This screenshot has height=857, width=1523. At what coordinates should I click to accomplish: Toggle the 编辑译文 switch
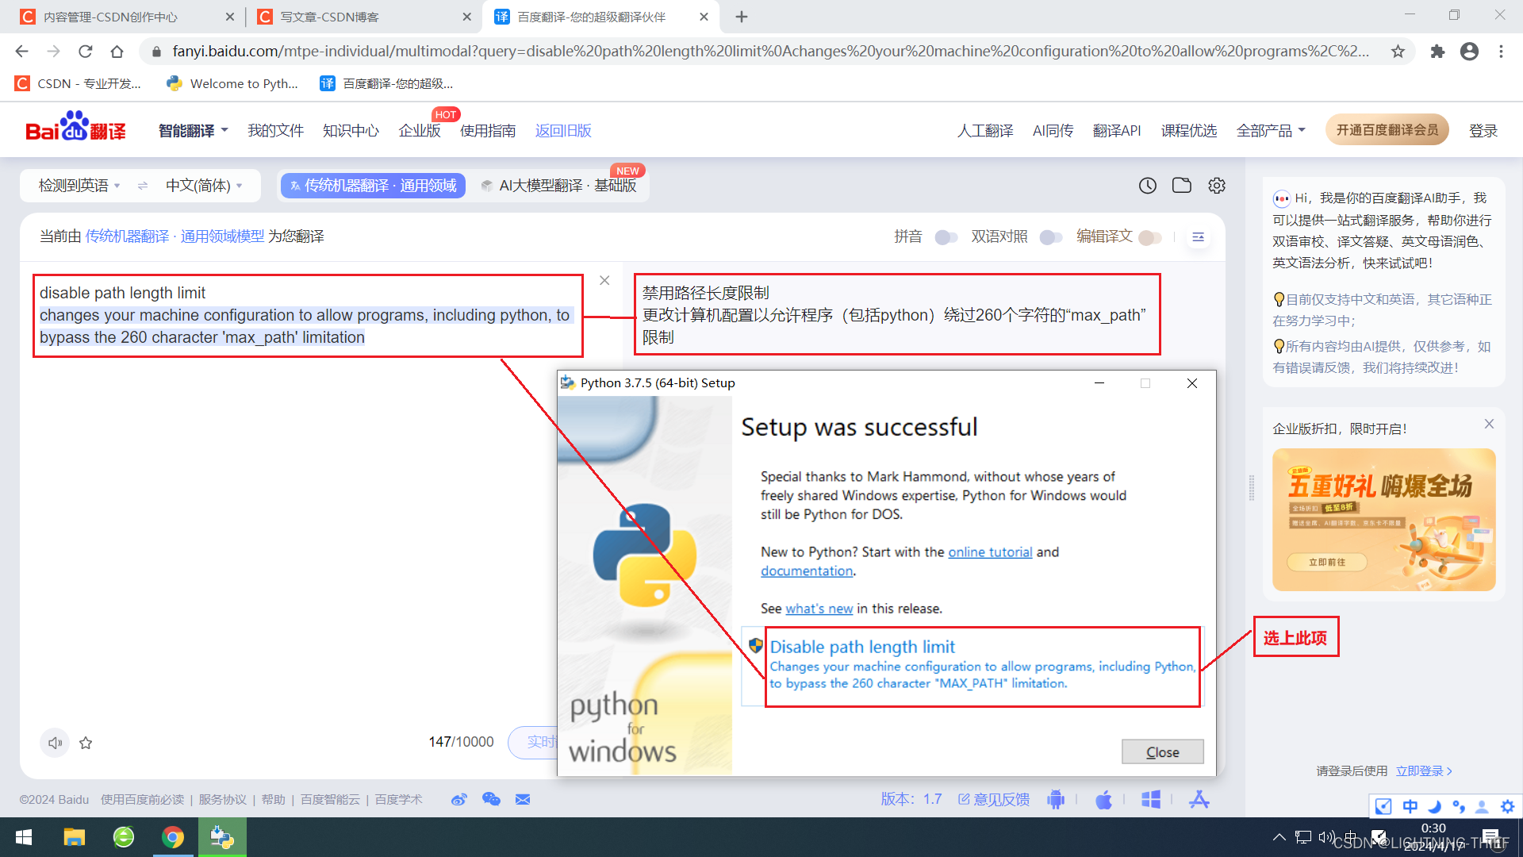point(1149,237)
